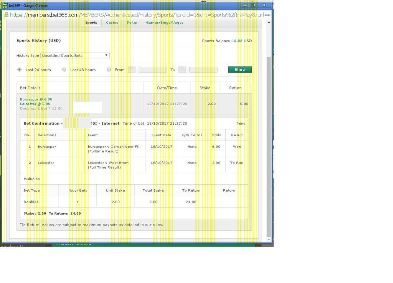The width and height of the screenshot is (393, 283).
Task: Open the Leicester @ 2.00 bet link
Action: coord(35,104)
